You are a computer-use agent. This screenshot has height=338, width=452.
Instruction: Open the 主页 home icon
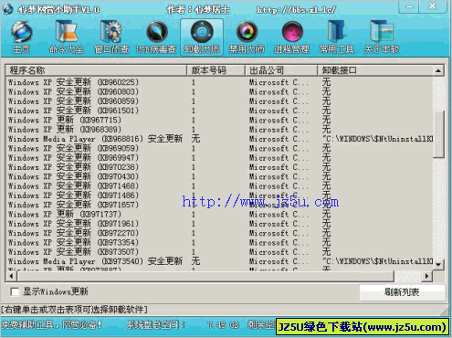click(21, 37)
